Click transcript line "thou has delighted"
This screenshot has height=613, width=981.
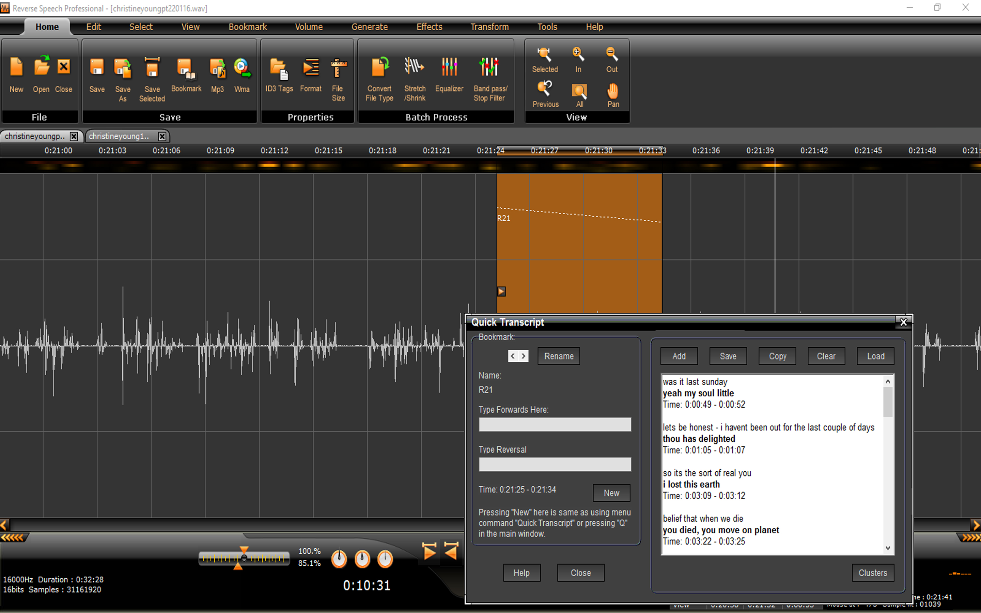click(x=699, y=439)
